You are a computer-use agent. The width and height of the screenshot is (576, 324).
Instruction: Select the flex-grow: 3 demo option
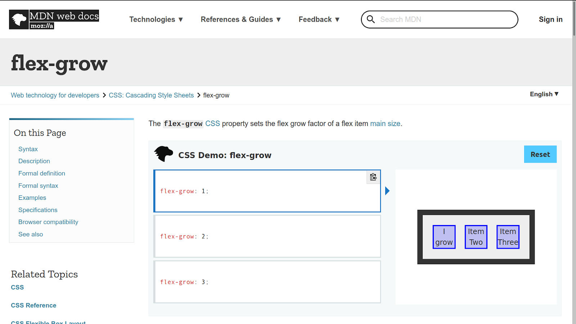(x=267, y=282)
